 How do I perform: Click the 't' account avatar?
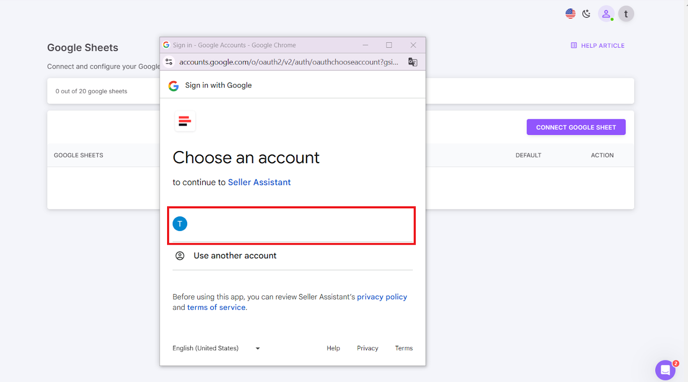[626, 13]
